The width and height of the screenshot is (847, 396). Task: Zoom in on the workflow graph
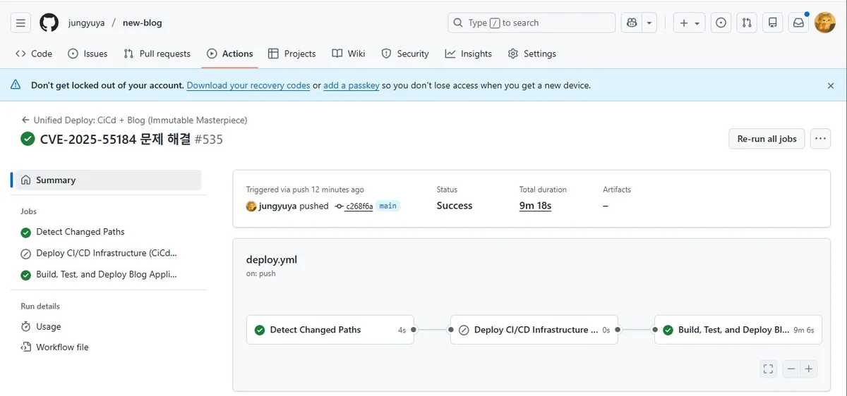[x=809, y=369]
